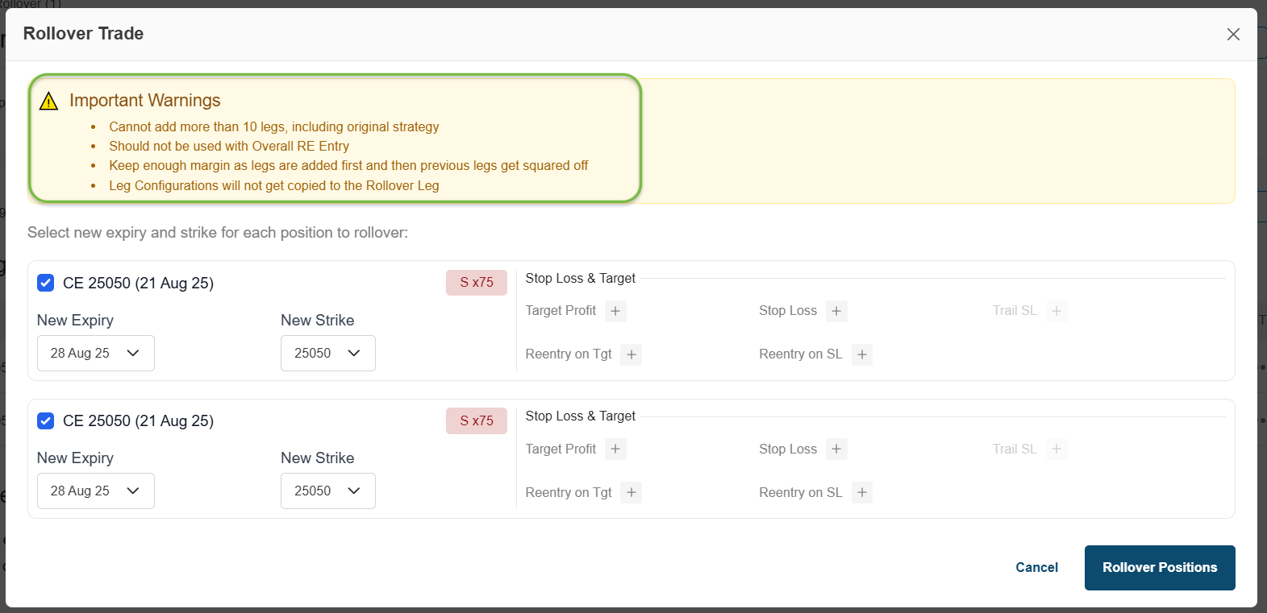Add Trail SL for second leg
The image size is (1267, 613).
[1057, 449]
